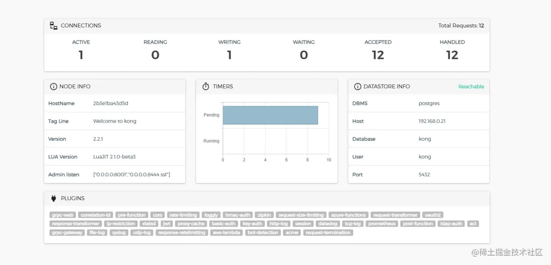Click the response-ratelimiting plugin tag

coord(182,233)
